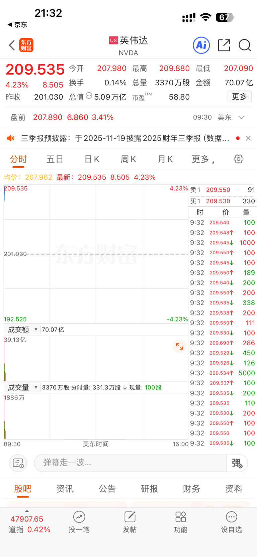
Task: Open the 成交量 indicator dropdown
Action: point(23,387)
